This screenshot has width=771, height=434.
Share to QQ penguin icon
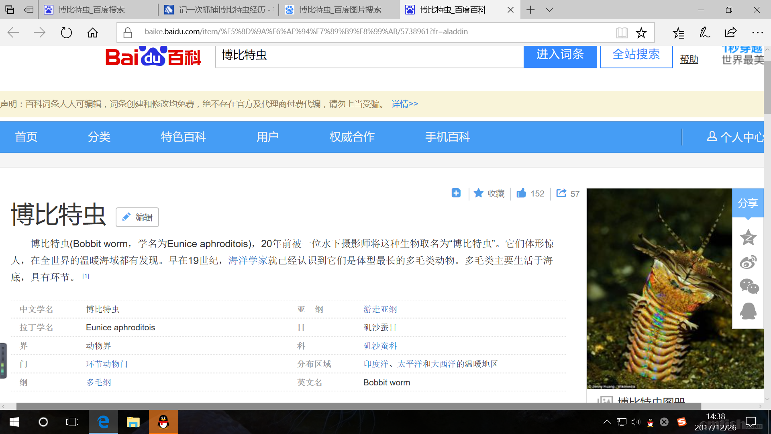(x=748, y=311)
